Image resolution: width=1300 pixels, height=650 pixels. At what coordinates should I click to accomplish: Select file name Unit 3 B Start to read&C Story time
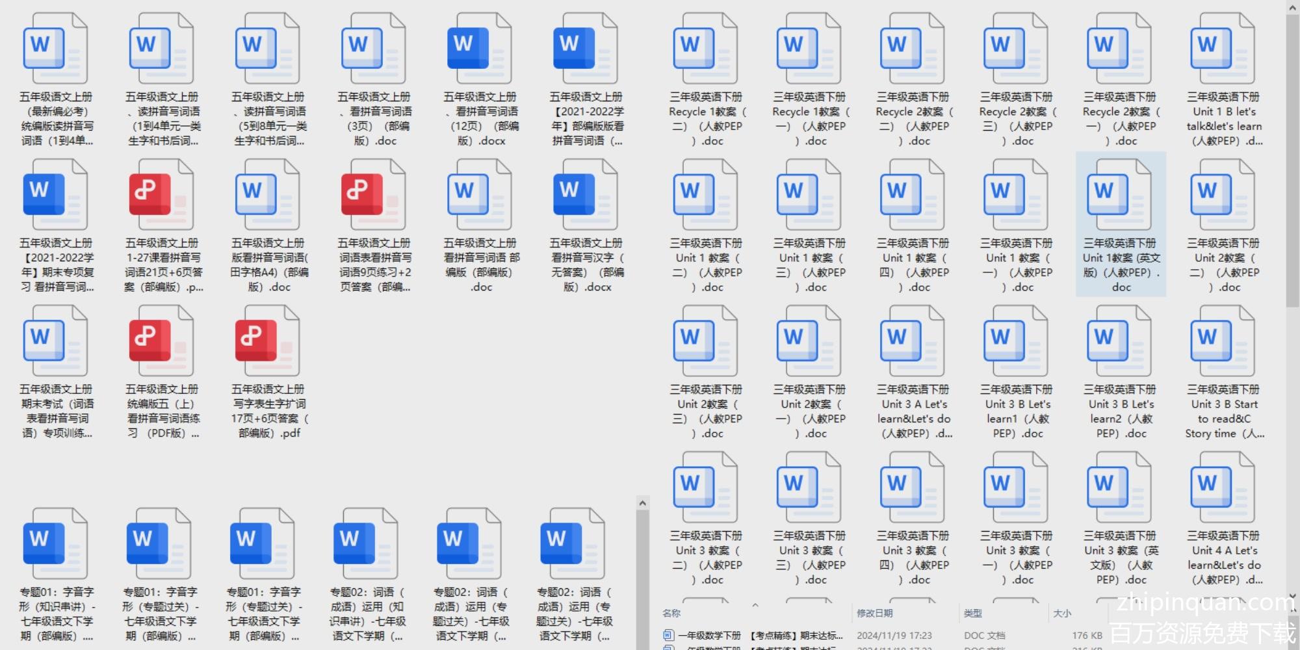point(1223,411)
